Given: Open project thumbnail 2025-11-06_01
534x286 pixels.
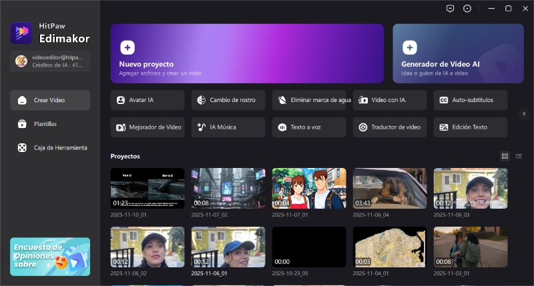Looking at the screenshot, I should click(x=228, y=247).
